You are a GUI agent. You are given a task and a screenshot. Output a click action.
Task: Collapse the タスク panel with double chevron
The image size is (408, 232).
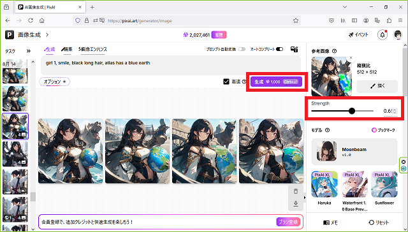pos(28,51)
